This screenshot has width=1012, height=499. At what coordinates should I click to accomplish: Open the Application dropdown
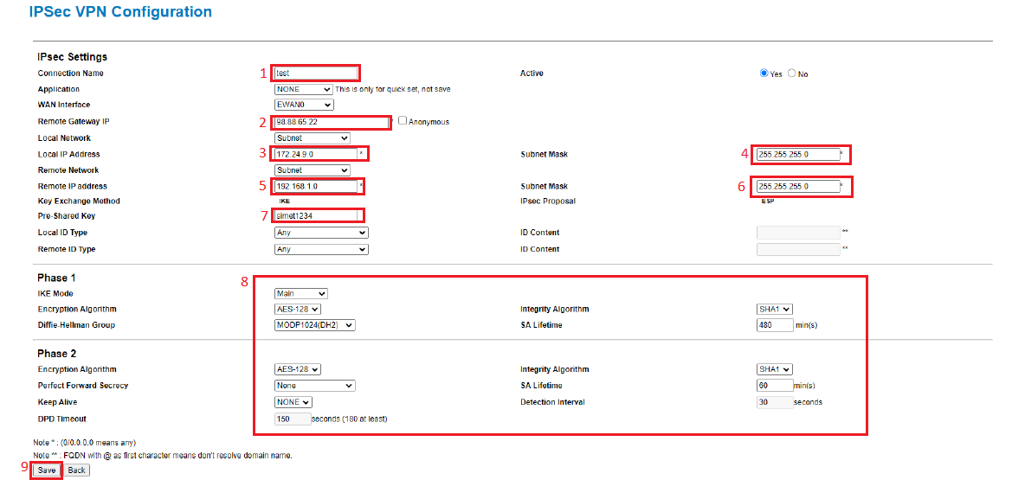303,89
